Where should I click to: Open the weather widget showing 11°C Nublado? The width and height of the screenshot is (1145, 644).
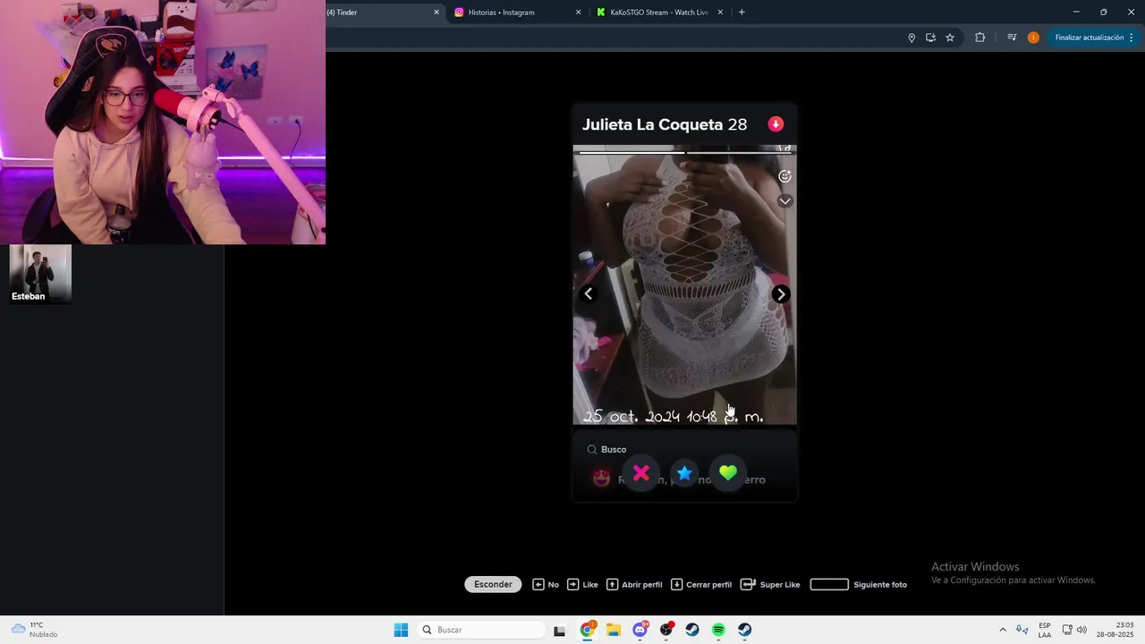click(34, 630)
